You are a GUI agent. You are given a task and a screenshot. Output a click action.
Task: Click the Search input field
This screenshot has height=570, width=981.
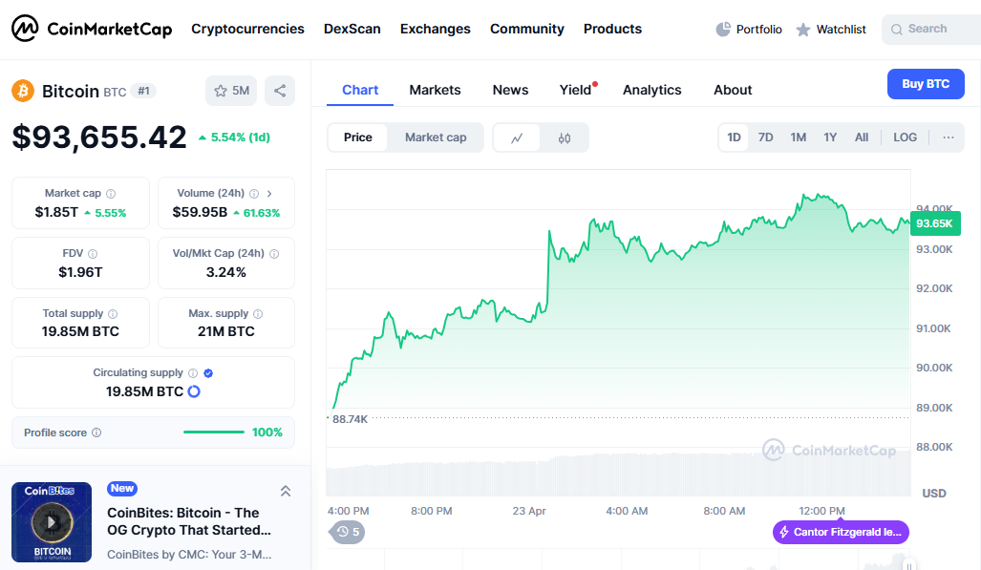[931, 30]
